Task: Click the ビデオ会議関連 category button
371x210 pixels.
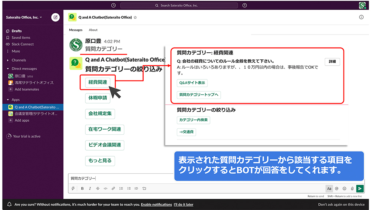Action: (x=105, y=145)
